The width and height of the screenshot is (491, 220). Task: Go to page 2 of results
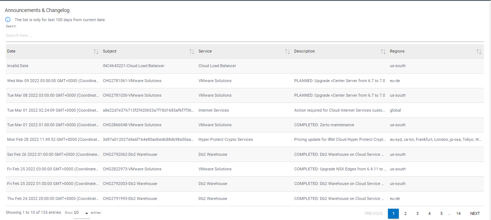[405, 213]
